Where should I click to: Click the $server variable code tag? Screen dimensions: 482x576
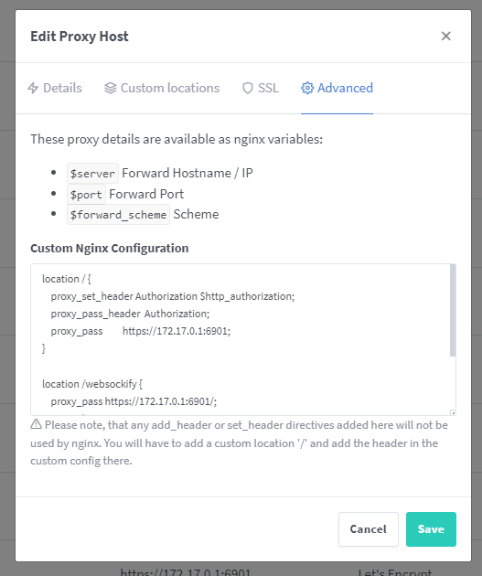pos(92,173)
